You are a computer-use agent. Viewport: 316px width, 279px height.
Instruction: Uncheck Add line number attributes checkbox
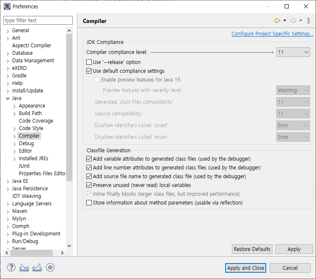click(89, 168)
